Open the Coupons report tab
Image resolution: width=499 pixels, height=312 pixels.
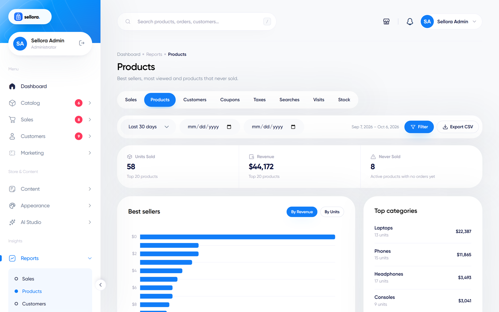tap(230, 100)
